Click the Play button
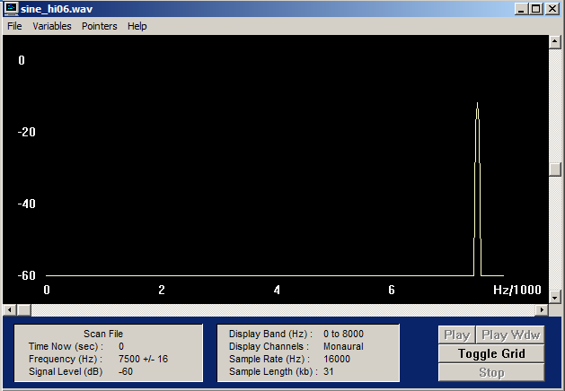 tap(457, 335)
